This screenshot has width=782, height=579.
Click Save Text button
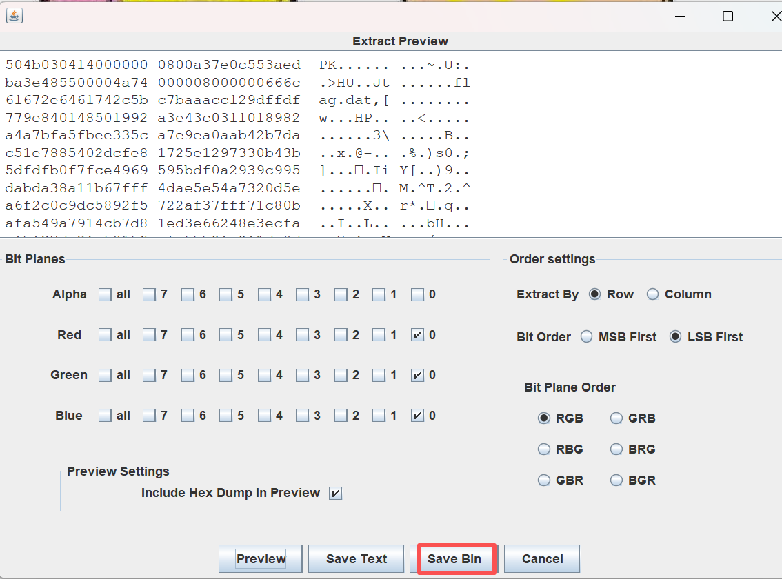pyautogui.click(x=356, y=559)
